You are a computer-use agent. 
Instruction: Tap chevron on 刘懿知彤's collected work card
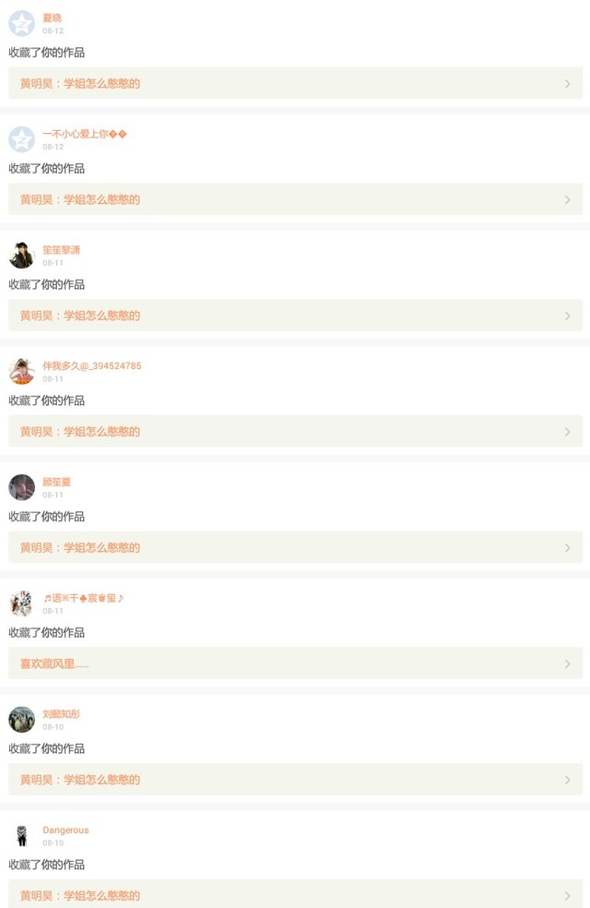pos(567,780)
